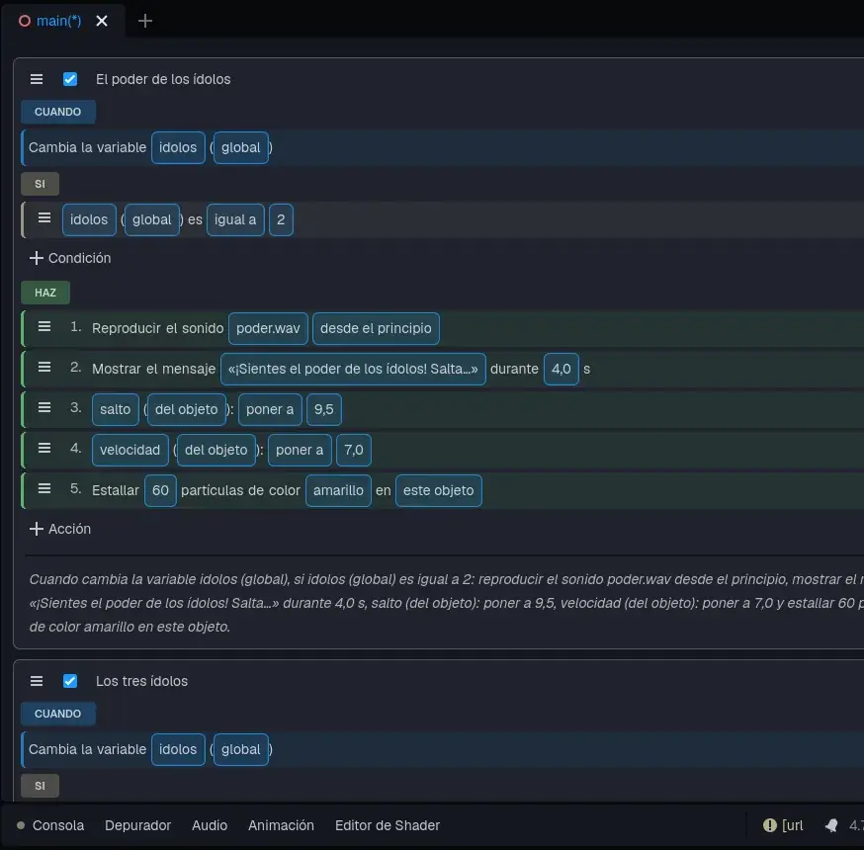
Task: Add a new condition with '+ Condición'
Action: [70, 258]
